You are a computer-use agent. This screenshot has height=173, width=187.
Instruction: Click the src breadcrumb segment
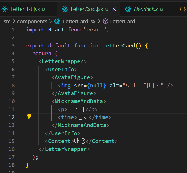click(x=7, y=22)
